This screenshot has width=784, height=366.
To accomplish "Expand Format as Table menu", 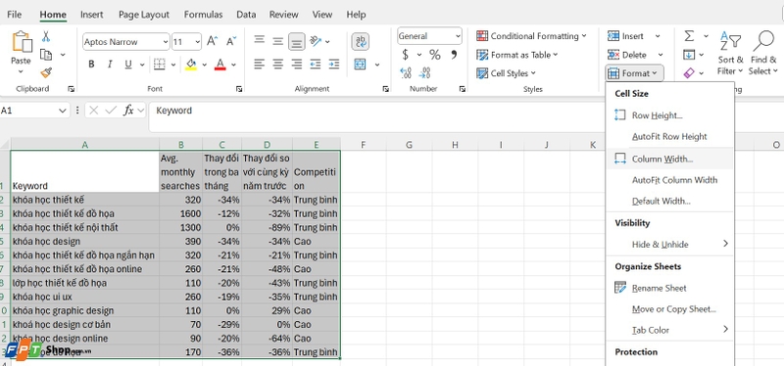I will pyautogui.click(x=517, y=55).
